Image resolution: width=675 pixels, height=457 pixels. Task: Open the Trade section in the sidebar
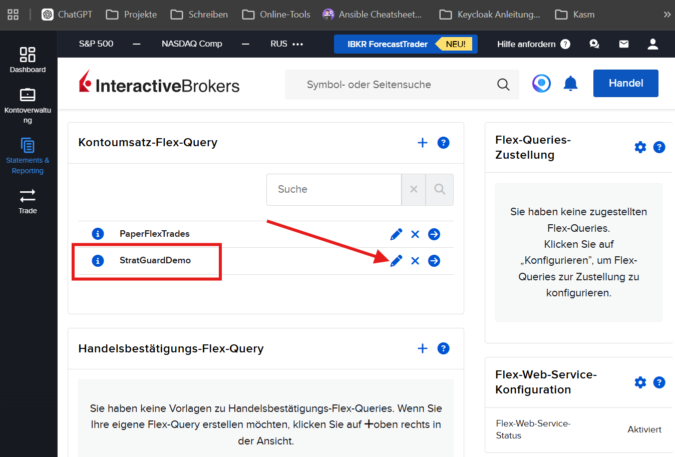coord(28,200)
